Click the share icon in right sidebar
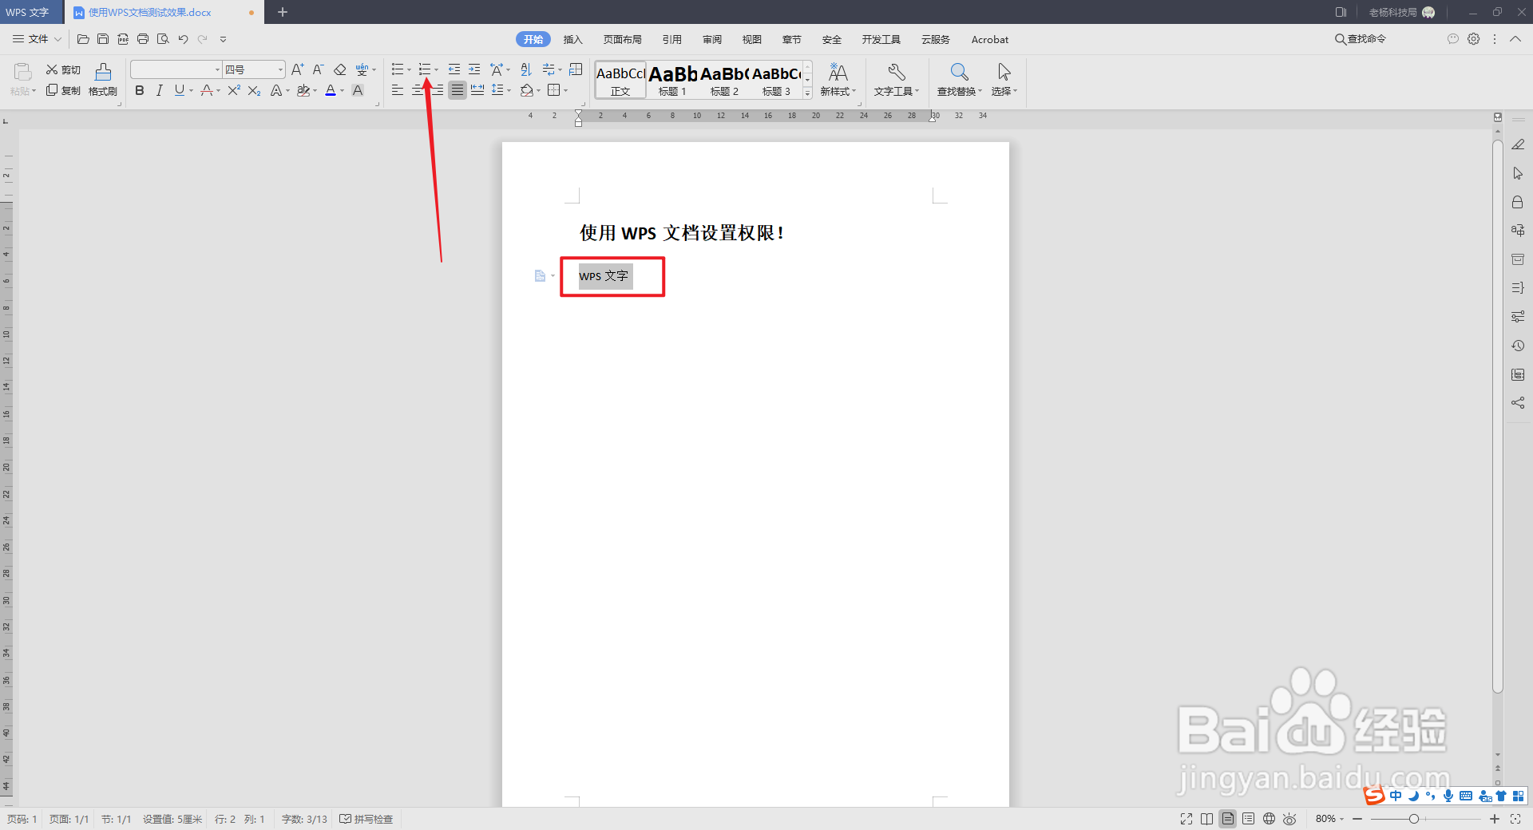Image resolution: width=1533 pixels, height=830 pixels. [x=1518, y=403]
